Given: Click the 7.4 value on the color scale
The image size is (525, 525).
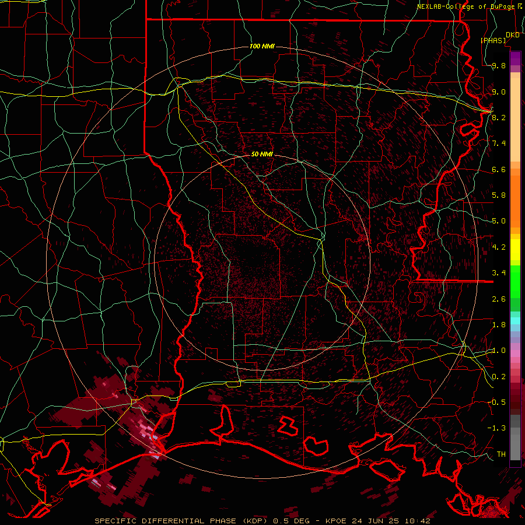Looking at the screenshot, I should pyautogui.click(x=499, y=143).
